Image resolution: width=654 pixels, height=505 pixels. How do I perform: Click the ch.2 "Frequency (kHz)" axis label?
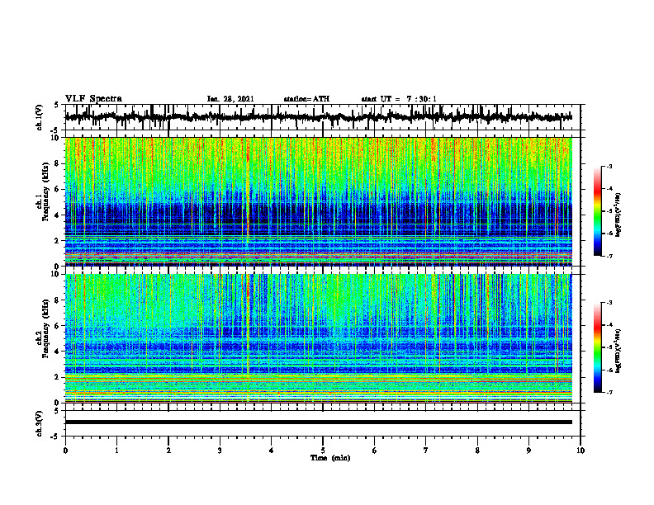pyautogui.click(x=46, y=328)
